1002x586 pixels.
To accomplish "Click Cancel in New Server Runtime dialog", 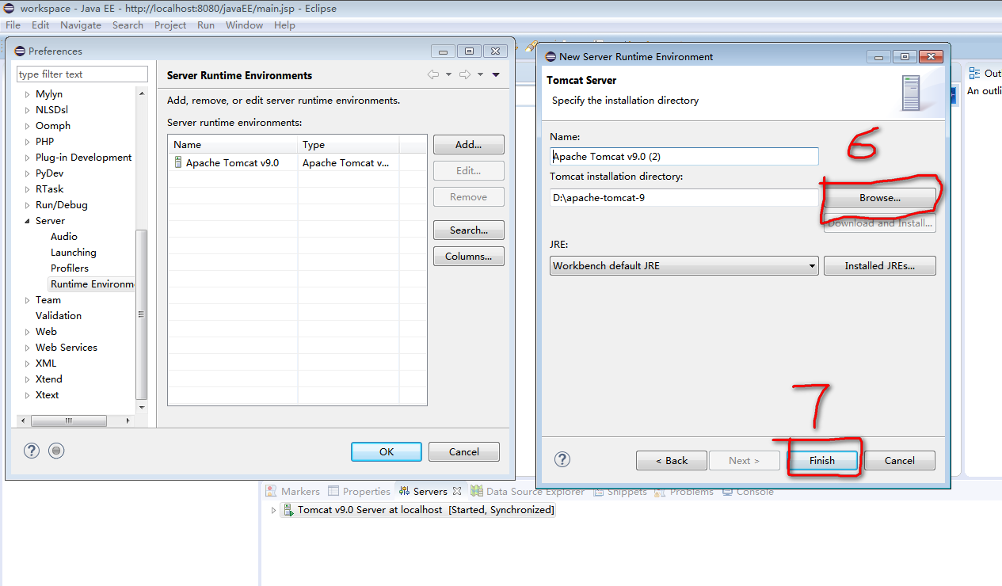I will pyautogui.click(x=900, y=460).
